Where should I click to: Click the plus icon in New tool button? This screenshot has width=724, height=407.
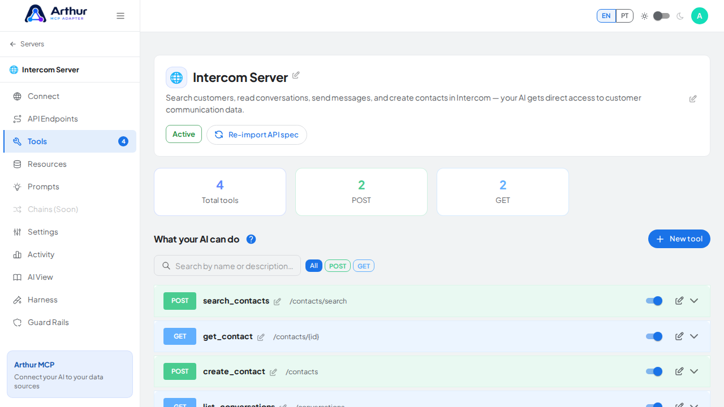[x=660, y=239]
